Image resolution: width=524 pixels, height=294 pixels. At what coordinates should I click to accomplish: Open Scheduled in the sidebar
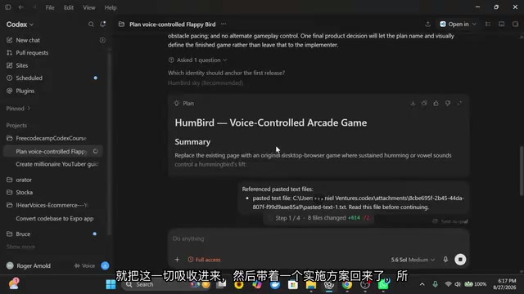pyautogui.click(x=29, y=78)
